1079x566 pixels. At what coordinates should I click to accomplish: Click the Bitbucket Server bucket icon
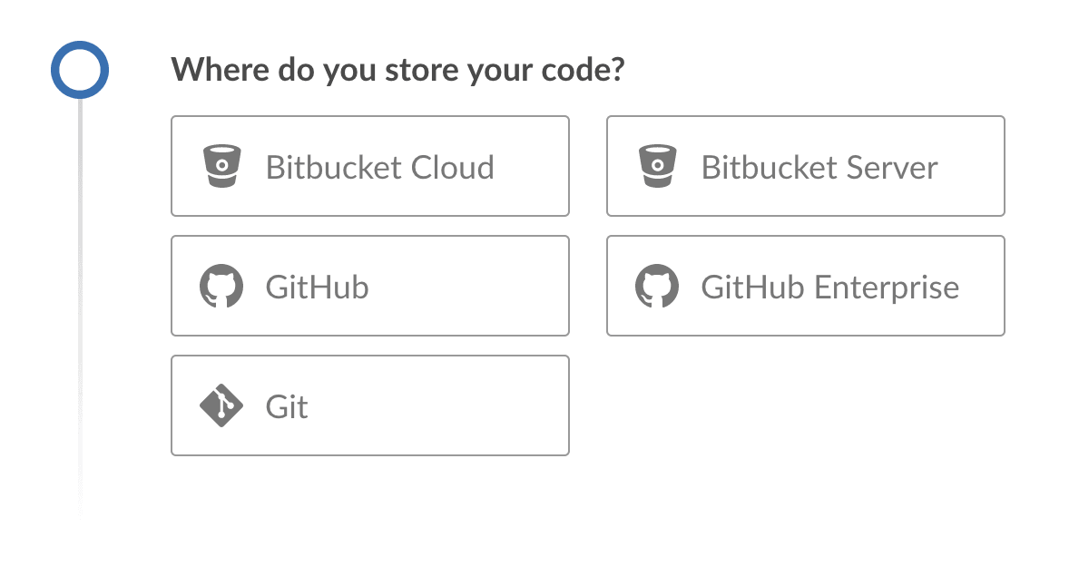(658, 166)
